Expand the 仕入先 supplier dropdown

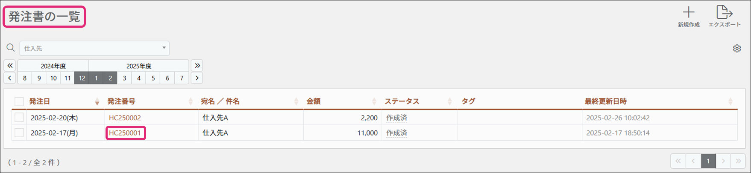164,48
